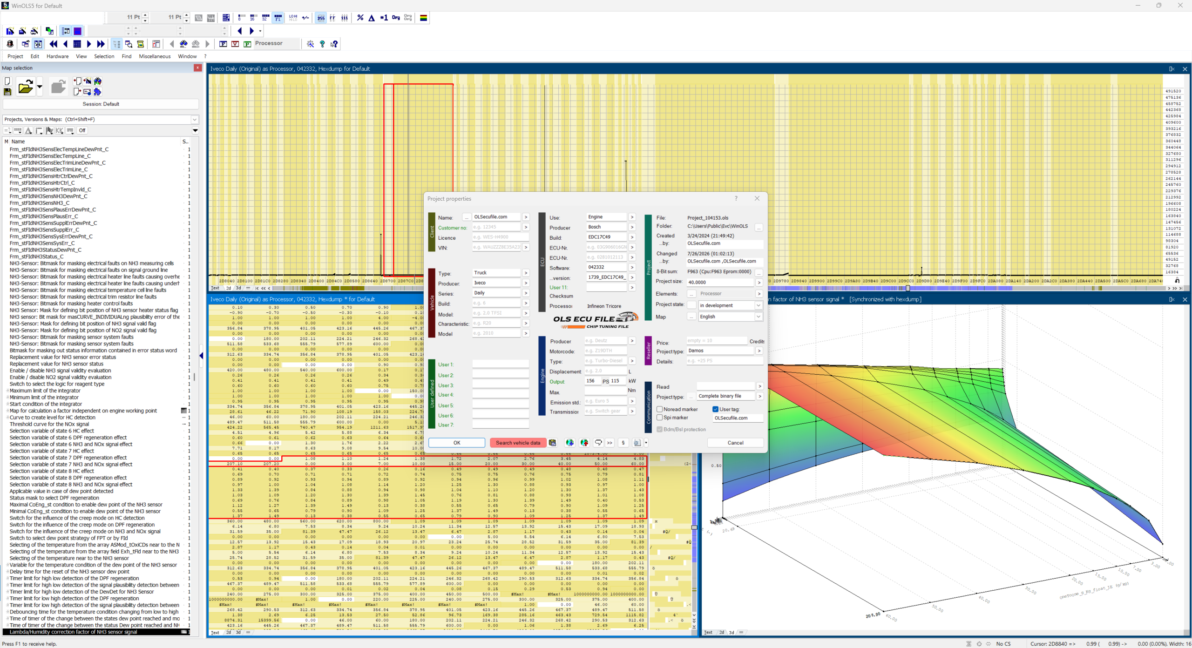The width and height of the screenshot is (1192, 648).
Task: Open the Miscellaneous menu
Action: [155, 56]
